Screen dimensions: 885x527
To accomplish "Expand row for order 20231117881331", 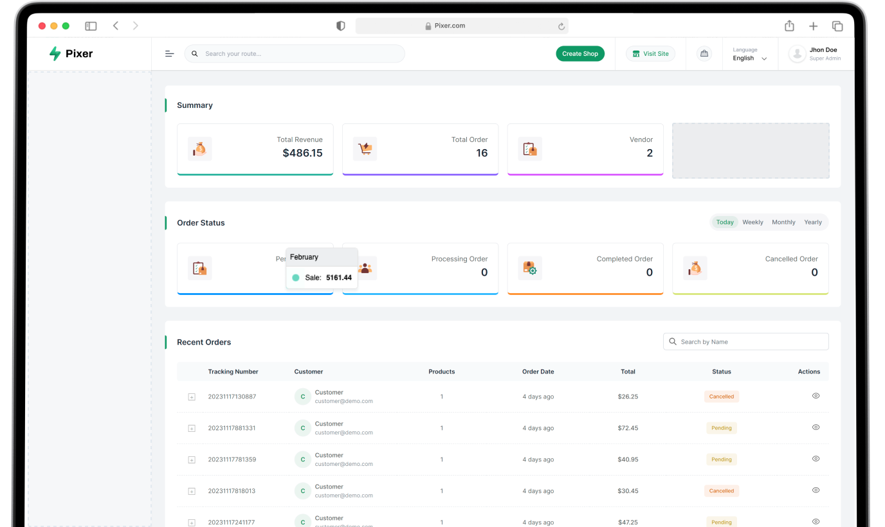I will click(x=192, y=429).
